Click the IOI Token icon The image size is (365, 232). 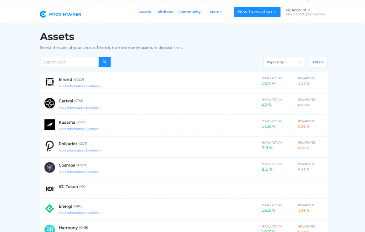(x=50, y=189)
